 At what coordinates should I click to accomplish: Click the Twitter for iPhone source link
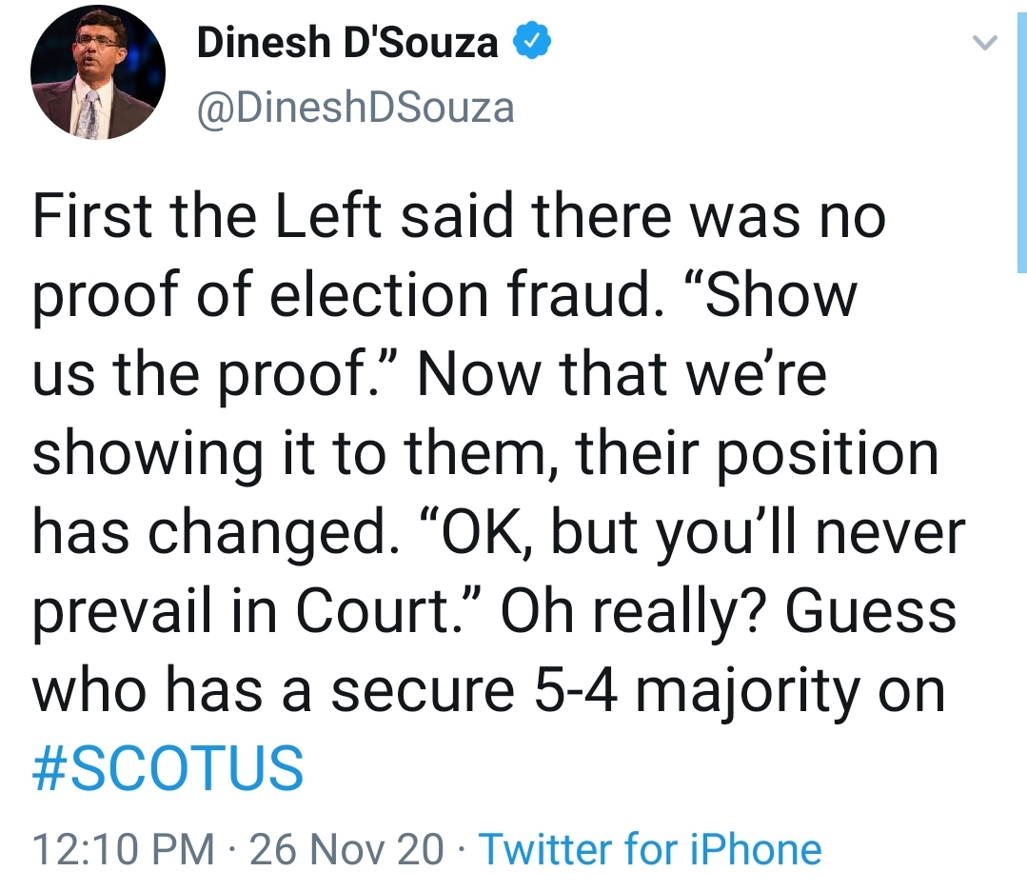coord(650,849)
